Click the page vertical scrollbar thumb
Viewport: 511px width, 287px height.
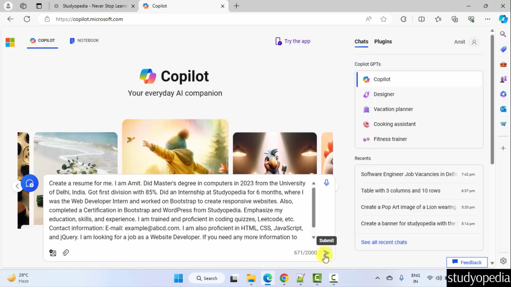coord(492,99)
